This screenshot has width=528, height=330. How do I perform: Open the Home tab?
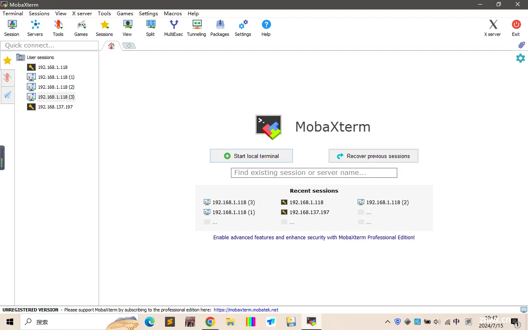[111, 46]
